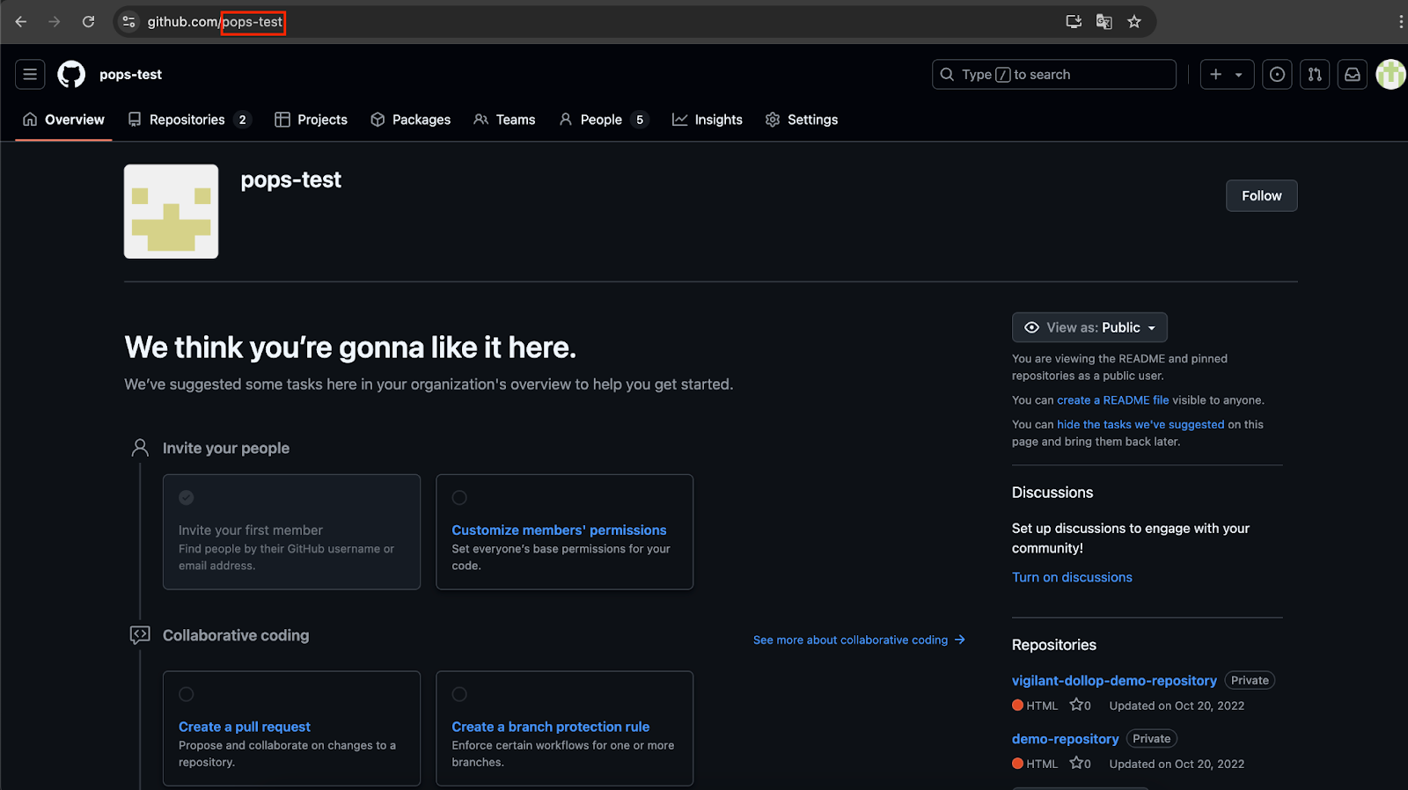1408x790 pixels.
Task: Click the Invite your first member card
Action: click(291, 532)
